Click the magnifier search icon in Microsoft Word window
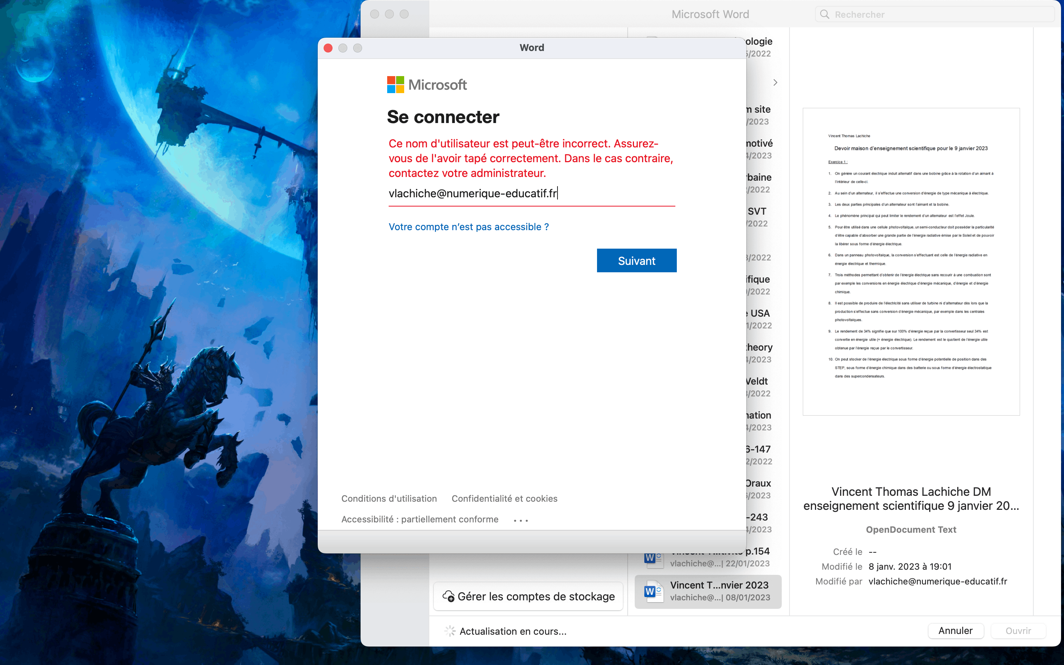This screenshot has height=665, width=1064. pos(825,14)
